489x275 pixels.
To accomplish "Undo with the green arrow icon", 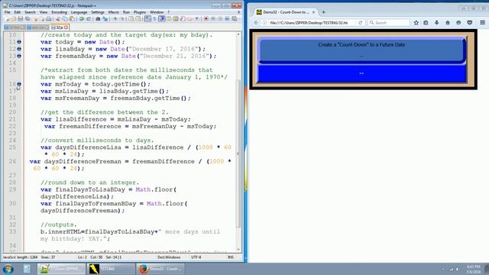I will 81,19.
